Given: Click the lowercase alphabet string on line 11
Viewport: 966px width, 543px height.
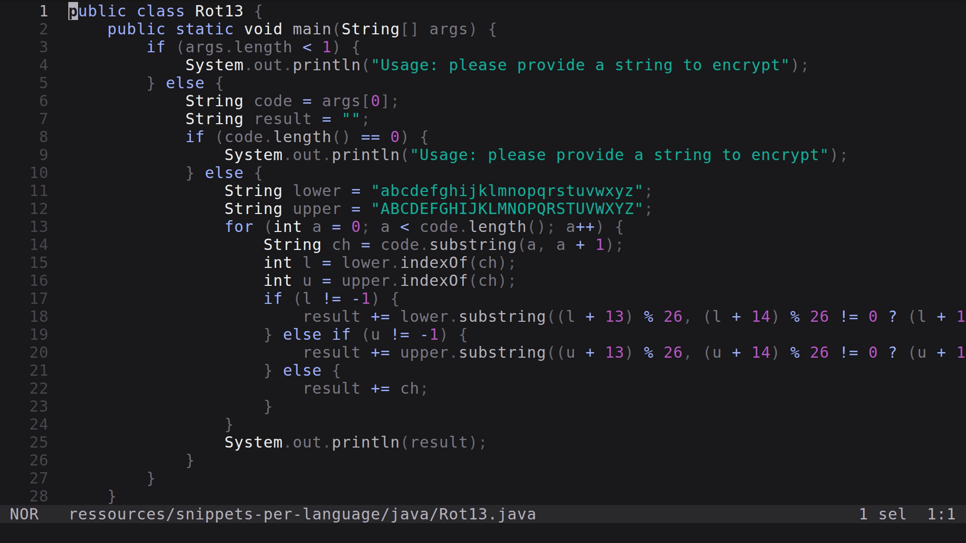Looking at the screenshot, I should [509, 191].
